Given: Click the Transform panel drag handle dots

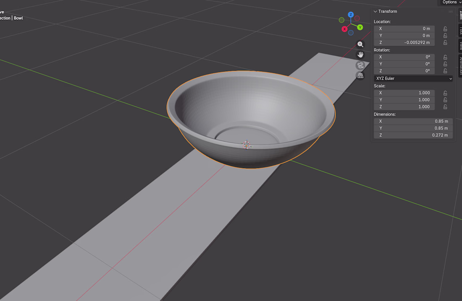Looking at the screenshot, I should click(x=451, y=11).
